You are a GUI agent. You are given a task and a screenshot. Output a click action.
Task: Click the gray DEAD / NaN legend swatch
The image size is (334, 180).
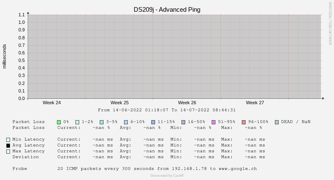pos(277,122)
